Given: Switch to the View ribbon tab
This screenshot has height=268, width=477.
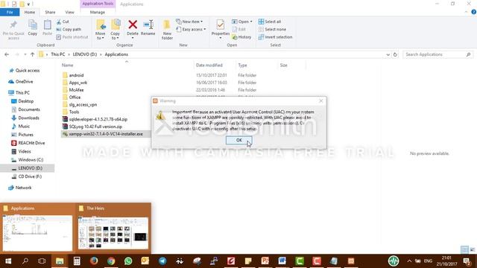Looking at the screenshot, I should [69, 12].
